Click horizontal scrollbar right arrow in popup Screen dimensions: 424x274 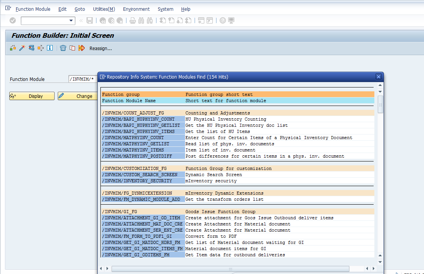374,269
